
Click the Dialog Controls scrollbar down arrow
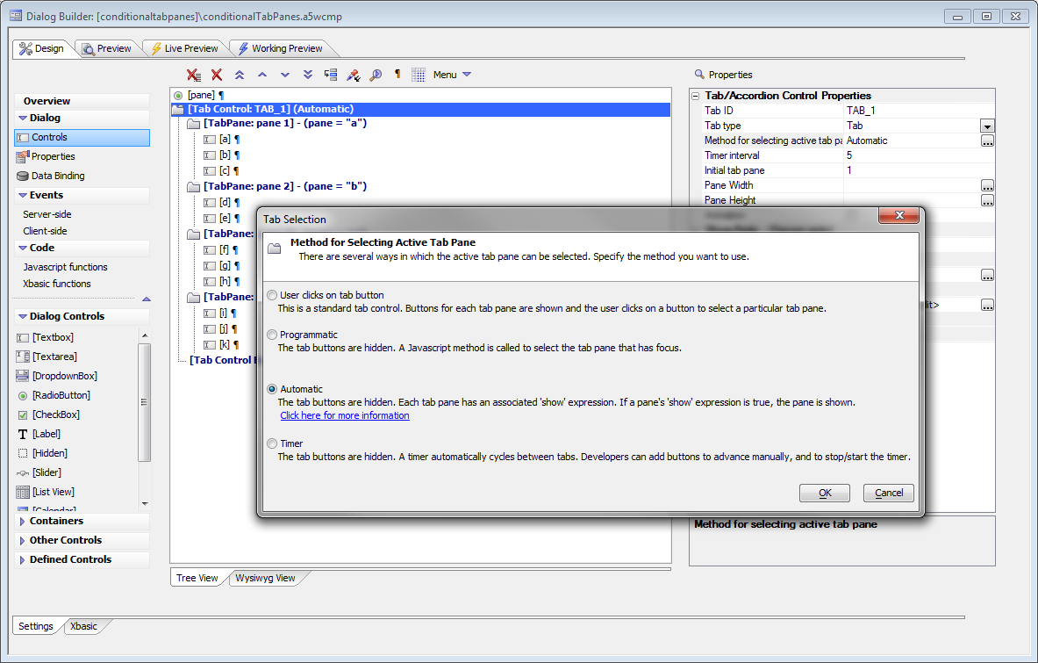coord(144,504)
